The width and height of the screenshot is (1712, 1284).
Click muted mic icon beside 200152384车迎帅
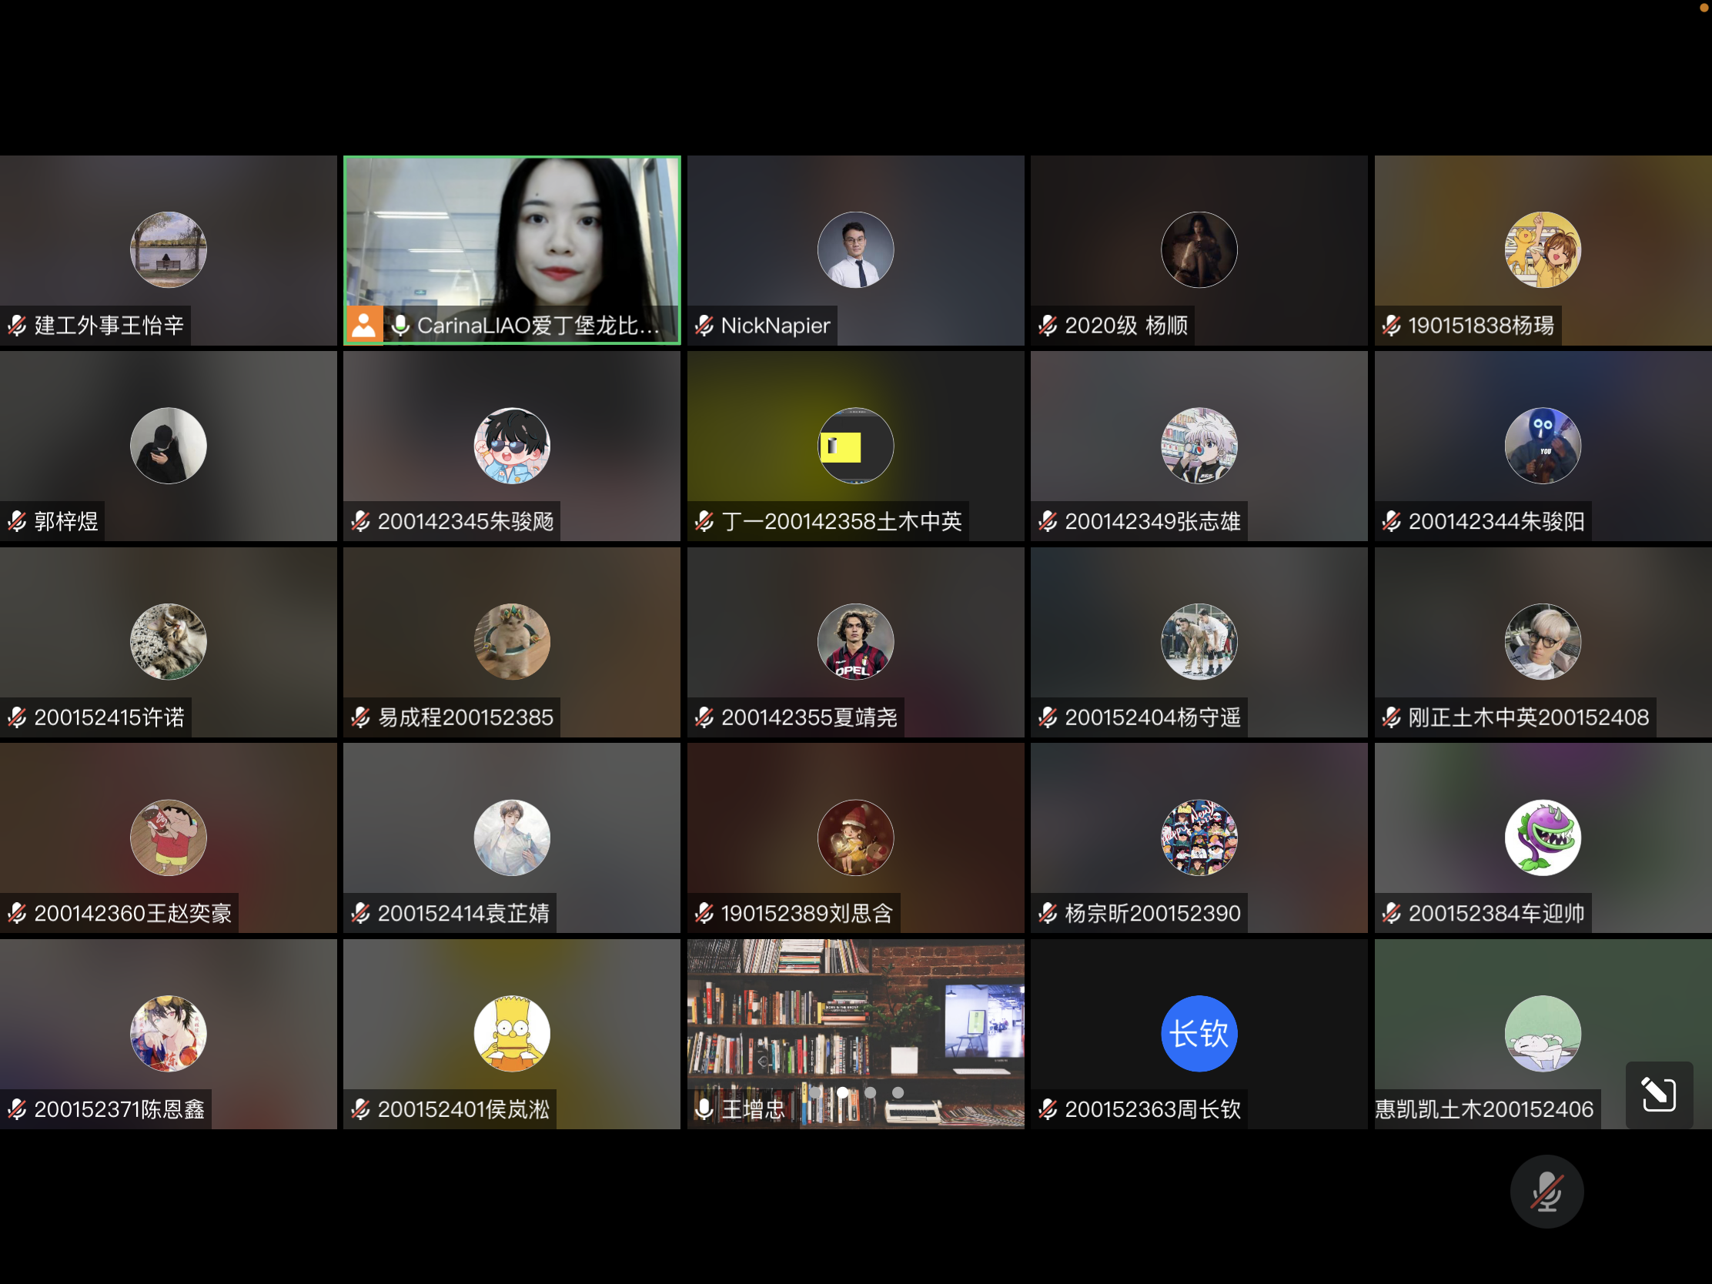coord(1392,913)
